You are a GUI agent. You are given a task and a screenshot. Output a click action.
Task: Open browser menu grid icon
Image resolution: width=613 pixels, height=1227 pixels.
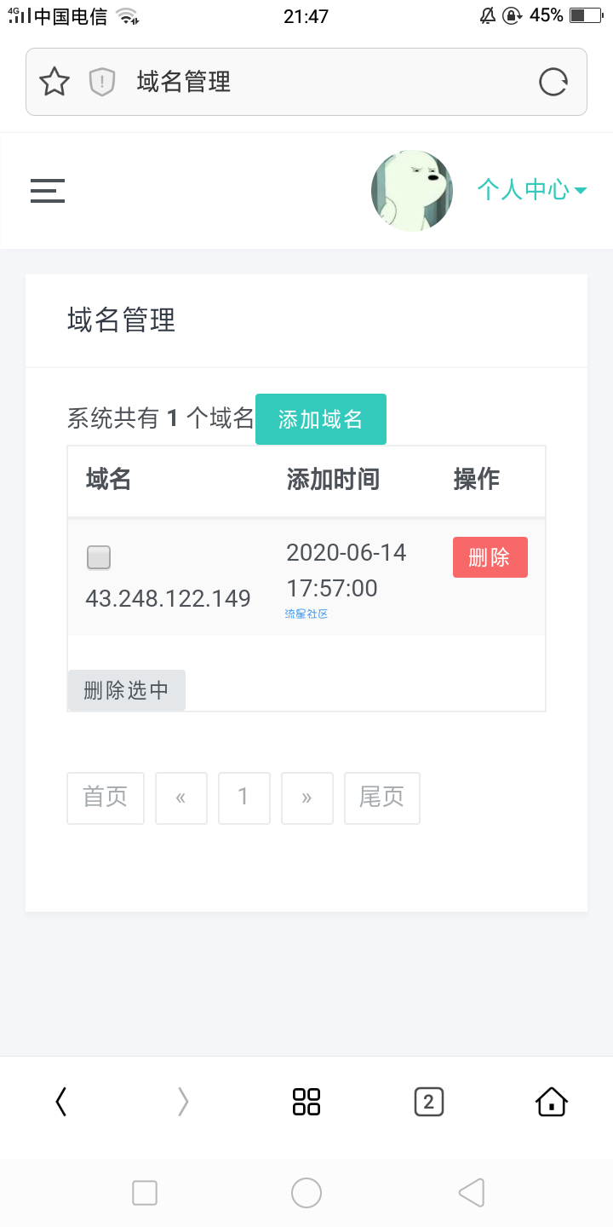coord(306,1102)
